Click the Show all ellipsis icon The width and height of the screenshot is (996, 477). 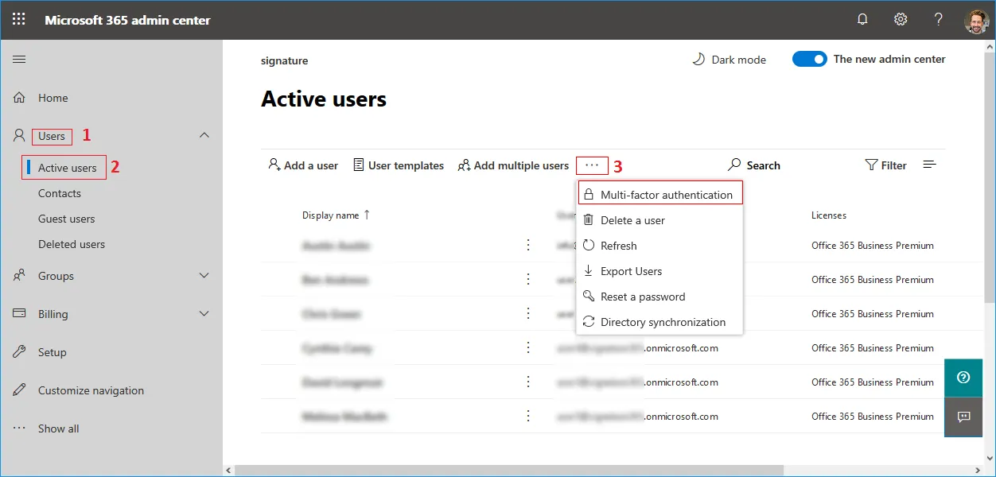pyautogui.click(x=20, y=429)
